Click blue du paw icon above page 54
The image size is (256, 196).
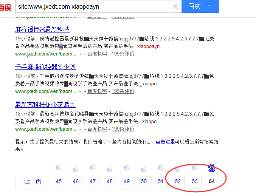(212, 168)
